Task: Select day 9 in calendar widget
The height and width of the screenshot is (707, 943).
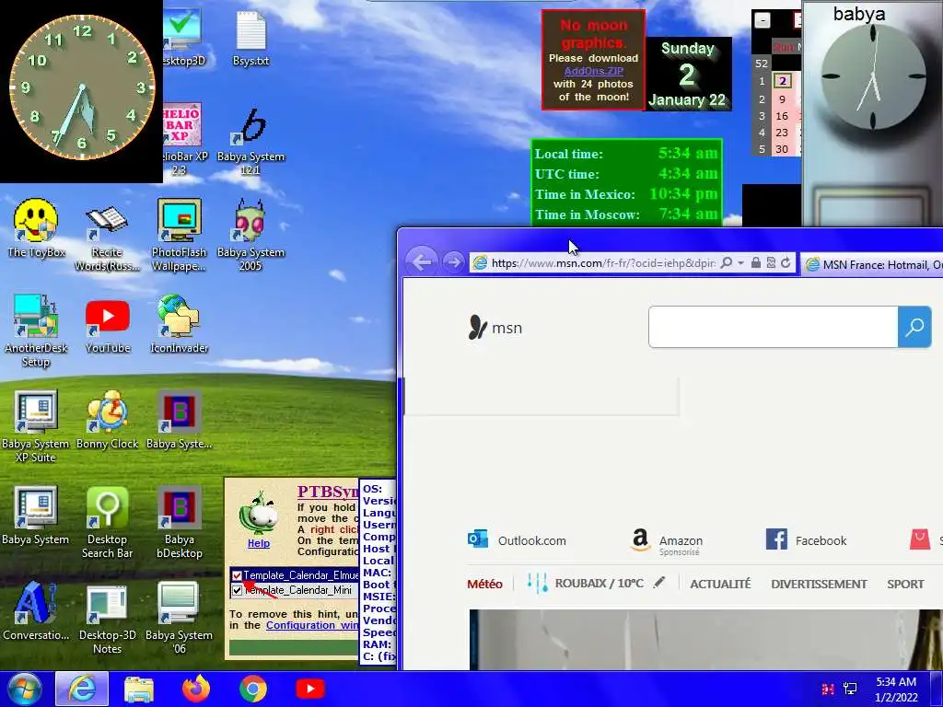Action: coord(782,99)
